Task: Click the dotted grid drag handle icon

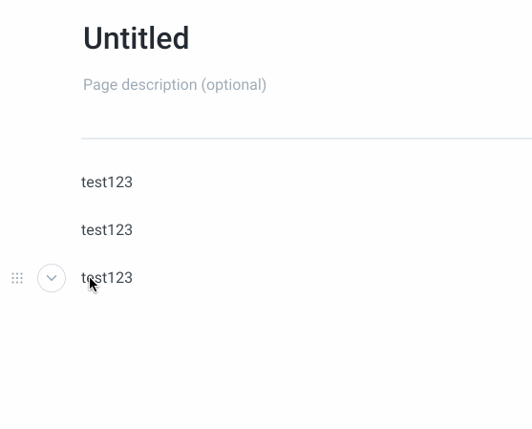Action: (x=17, y=278)
